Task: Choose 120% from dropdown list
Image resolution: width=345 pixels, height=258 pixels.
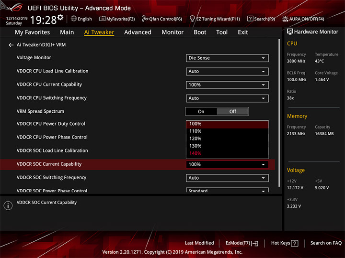Action: (x=227, y=139)
